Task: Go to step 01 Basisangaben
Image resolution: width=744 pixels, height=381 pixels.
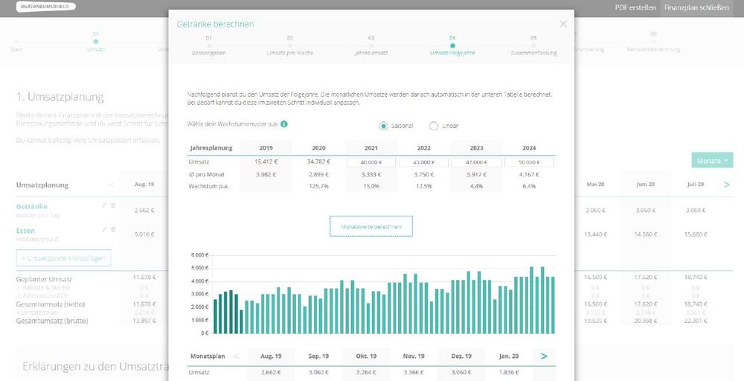Action: pyautogui.click(x=208, y=45)
